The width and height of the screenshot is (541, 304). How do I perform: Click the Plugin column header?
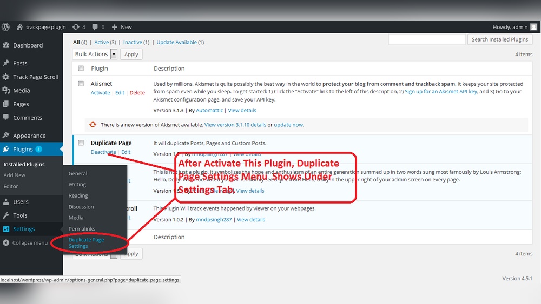coord(100,68)
